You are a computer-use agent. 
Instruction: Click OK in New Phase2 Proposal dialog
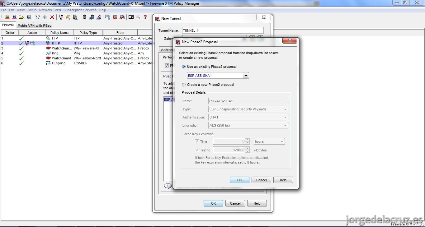tap(239, 180)
